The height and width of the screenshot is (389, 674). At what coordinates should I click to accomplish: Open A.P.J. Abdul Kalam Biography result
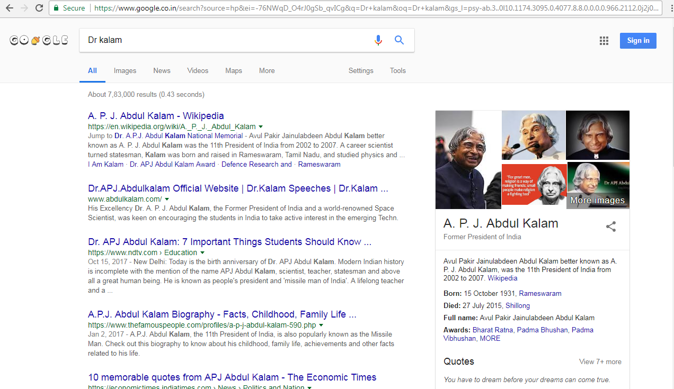(222, 314)
